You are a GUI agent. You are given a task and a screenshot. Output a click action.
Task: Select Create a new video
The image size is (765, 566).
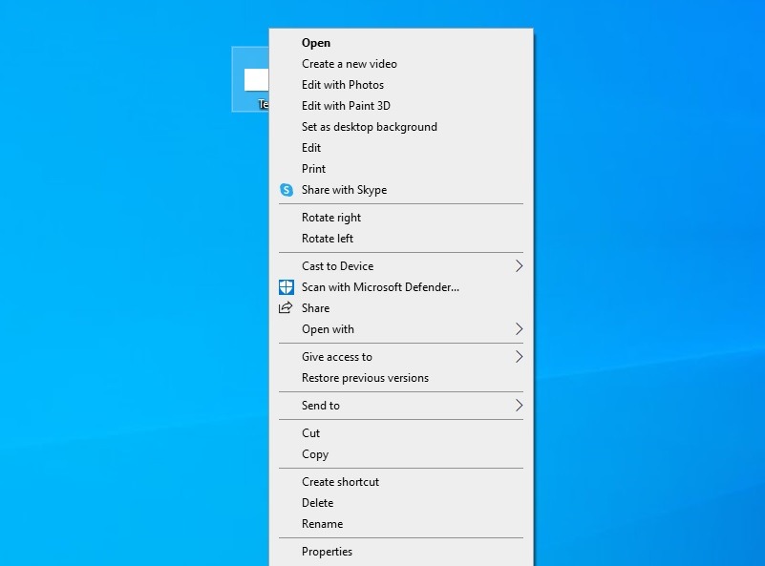pos(349,64)
